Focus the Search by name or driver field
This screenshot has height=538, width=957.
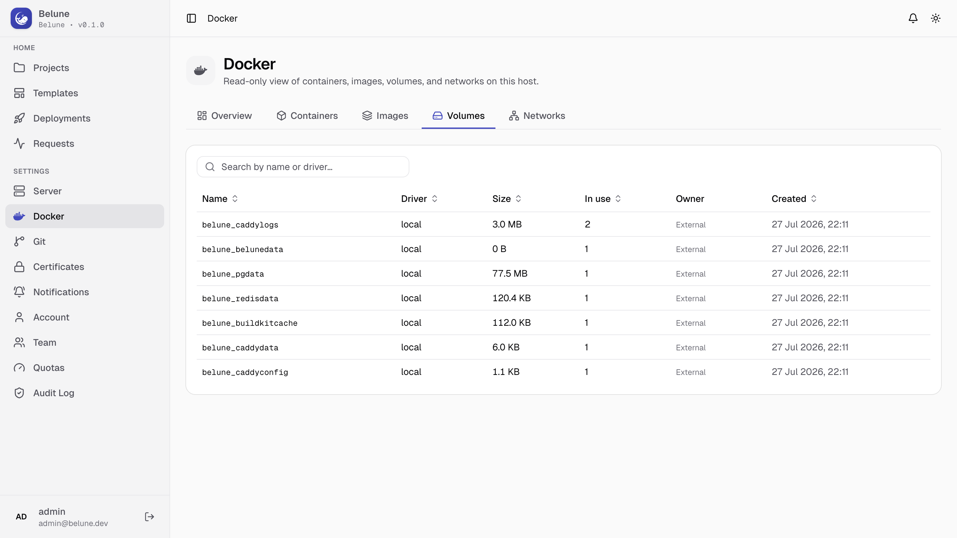click(x=303, y=167)
